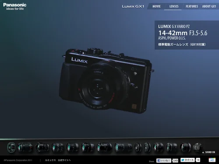Click the ASPH./POWER O.I.S. text
Image resolution: width=219 pixels, height=164 pixels.
click(x=172, y=38)
